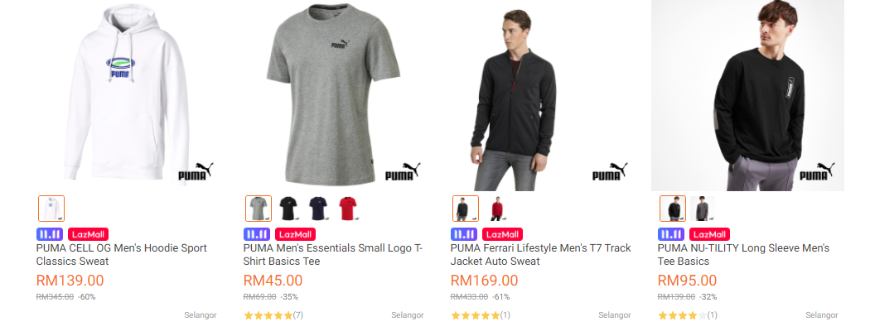Click the star rating of Ferrari Track Jacket
Viewport: 870px width, 336px height.
click(x=475, y=315)
